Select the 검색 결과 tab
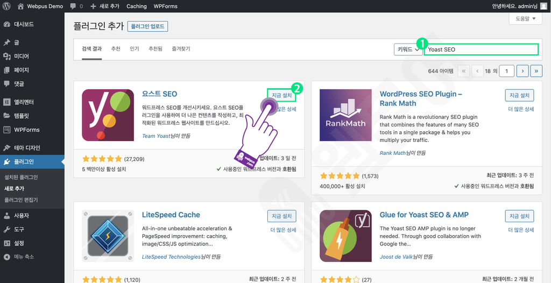 [91, 49]
